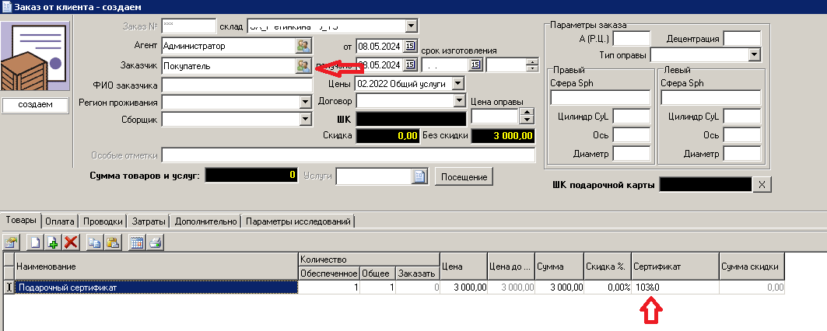827x331 pixels.
Task: Open calendar picker for 'от' date
Action: [411, 44]
